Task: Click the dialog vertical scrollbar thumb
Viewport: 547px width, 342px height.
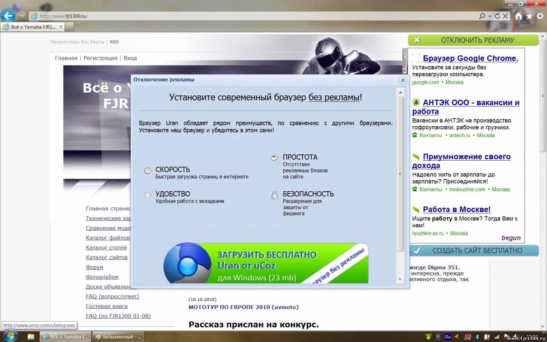Action: point(400,174)
